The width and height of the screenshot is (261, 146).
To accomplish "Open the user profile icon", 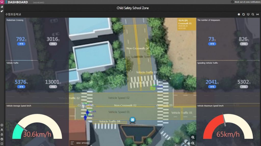I will (2, 130).
